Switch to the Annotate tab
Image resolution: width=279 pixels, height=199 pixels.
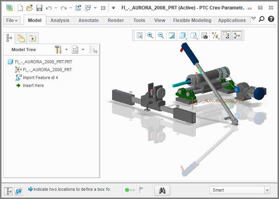[x=88, y=20]
